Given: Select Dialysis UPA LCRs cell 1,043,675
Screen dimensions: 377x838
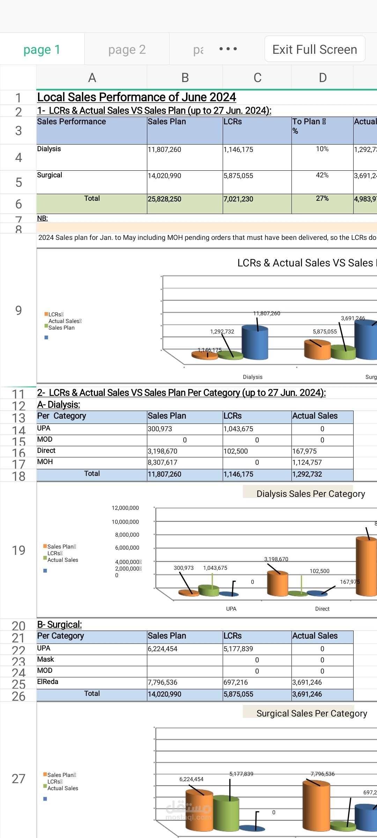Looking at the screenshot, I should [257, 429].
